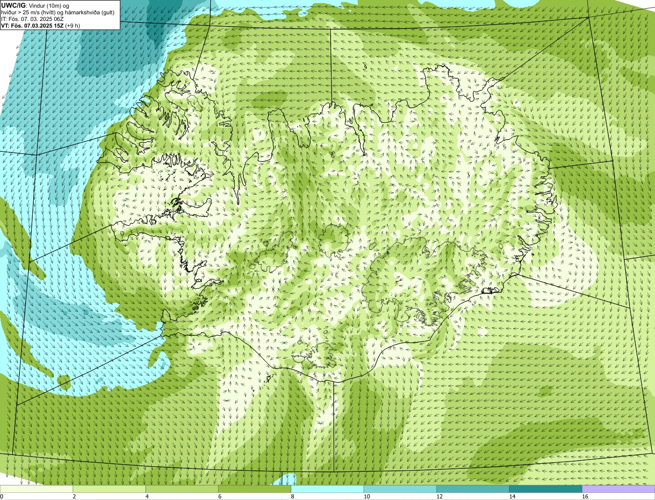
Task: Click the teal 12–14 legend swatch
Action: pos(473,489)
